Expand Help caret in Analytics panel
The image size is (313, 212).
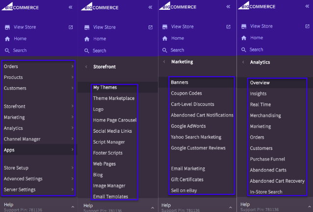click(x=310, y=207)
